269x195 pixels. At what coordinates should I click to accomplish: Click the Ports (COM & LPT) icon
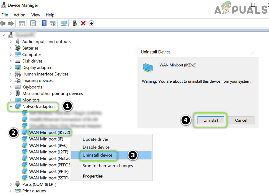(x=18, y=184)
